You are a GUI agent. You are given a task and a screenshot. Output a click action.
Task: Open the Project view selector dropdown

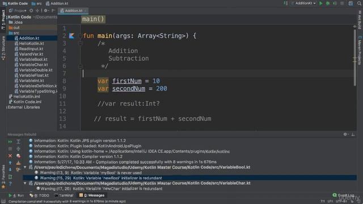click(18, 11)
